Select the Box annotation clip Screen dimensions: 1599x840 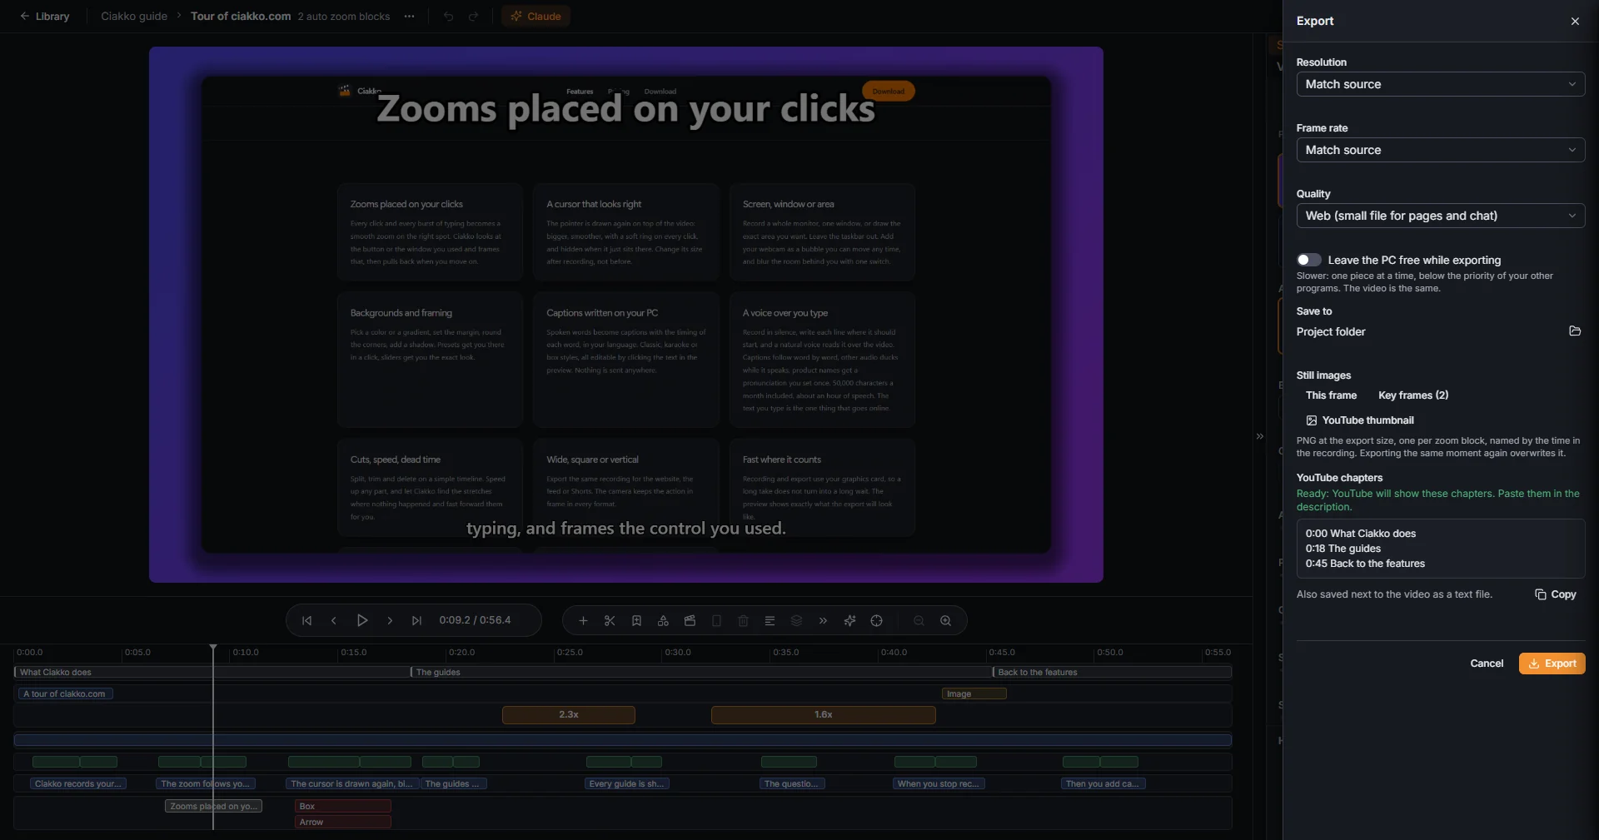pyautogui.click(x=343, y=806)
